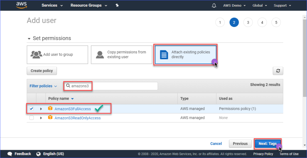
Task: Collapse the Set permissions section
Action: (x=29, y=39)
